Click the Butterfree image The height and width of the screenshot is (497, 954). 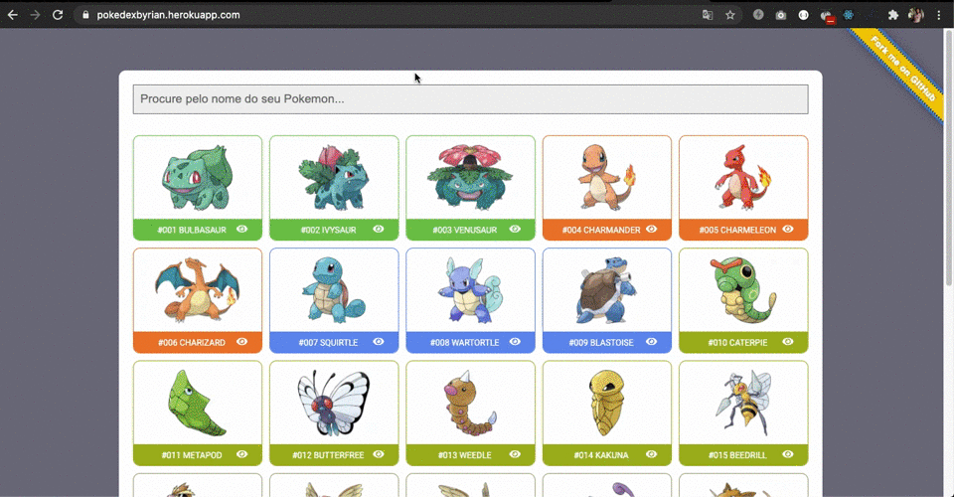334,403
